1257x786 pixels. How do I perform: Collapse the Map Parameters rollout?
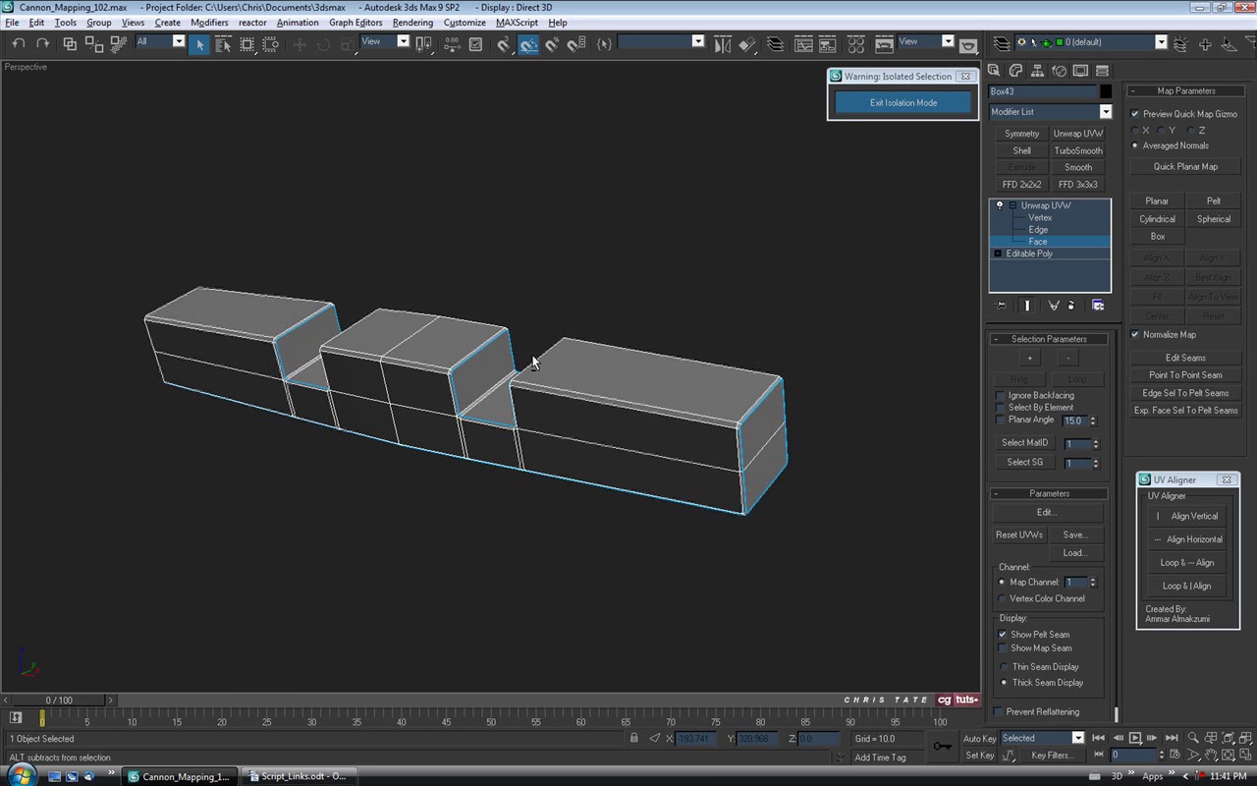coord(1132,90)
